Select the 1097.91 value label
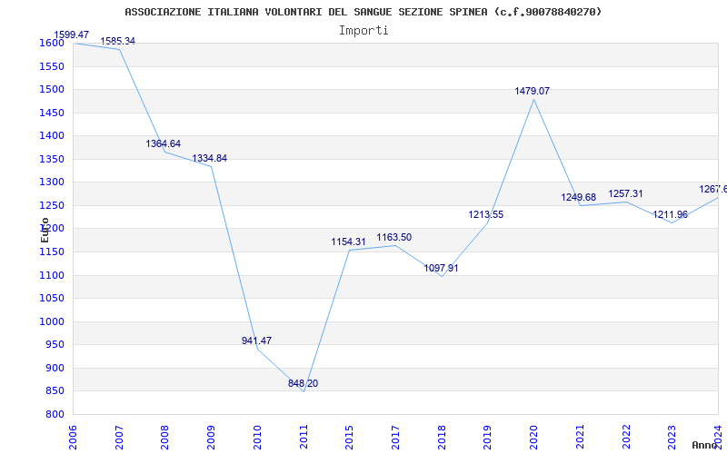 [x=441, y=268]
